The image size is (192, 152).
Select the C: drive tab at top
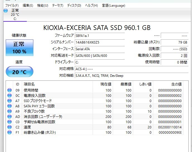(x=15, y=15)
